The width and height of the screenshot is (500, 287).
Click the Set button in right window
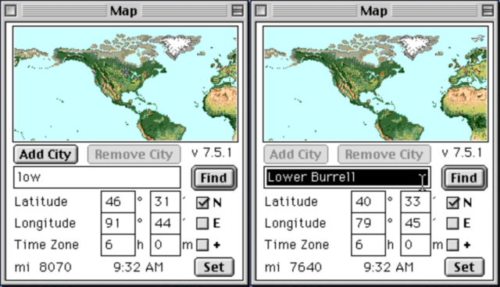(464, 267)
